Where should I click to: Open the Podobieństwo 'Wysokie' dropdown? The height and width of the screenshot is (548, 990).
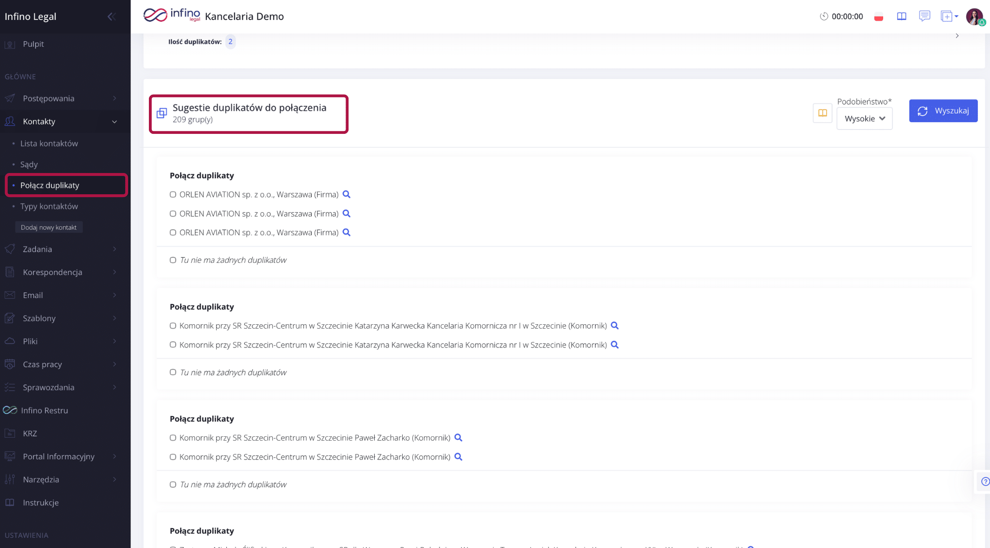pos(864,118)
